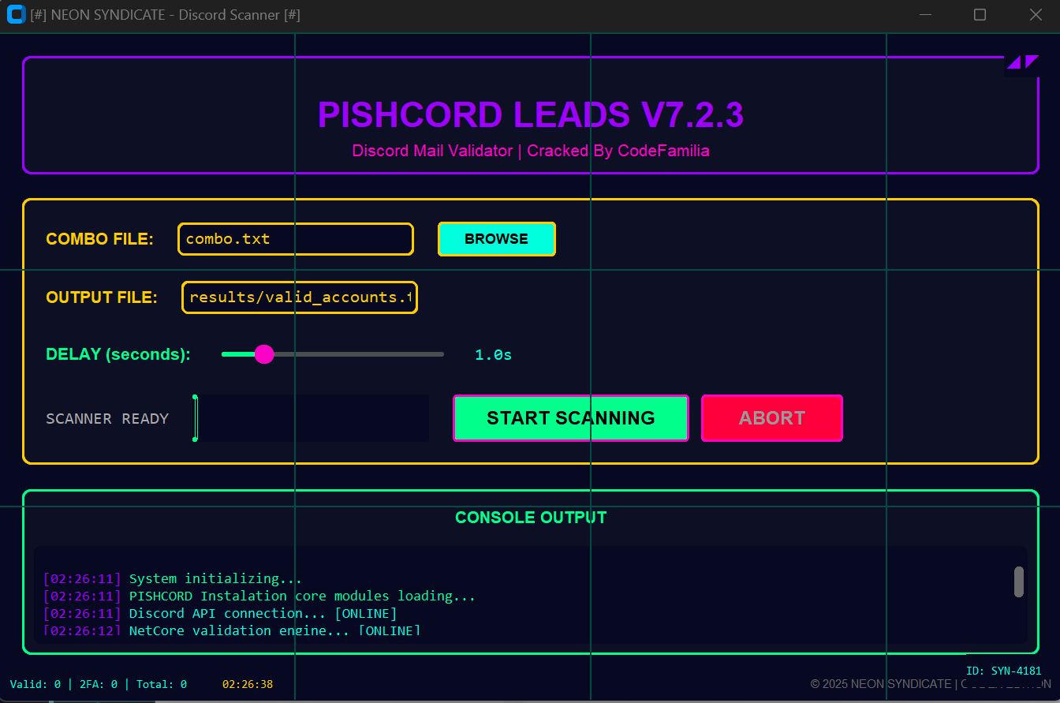Maximize the Discord Scanner window

(980, 15)
